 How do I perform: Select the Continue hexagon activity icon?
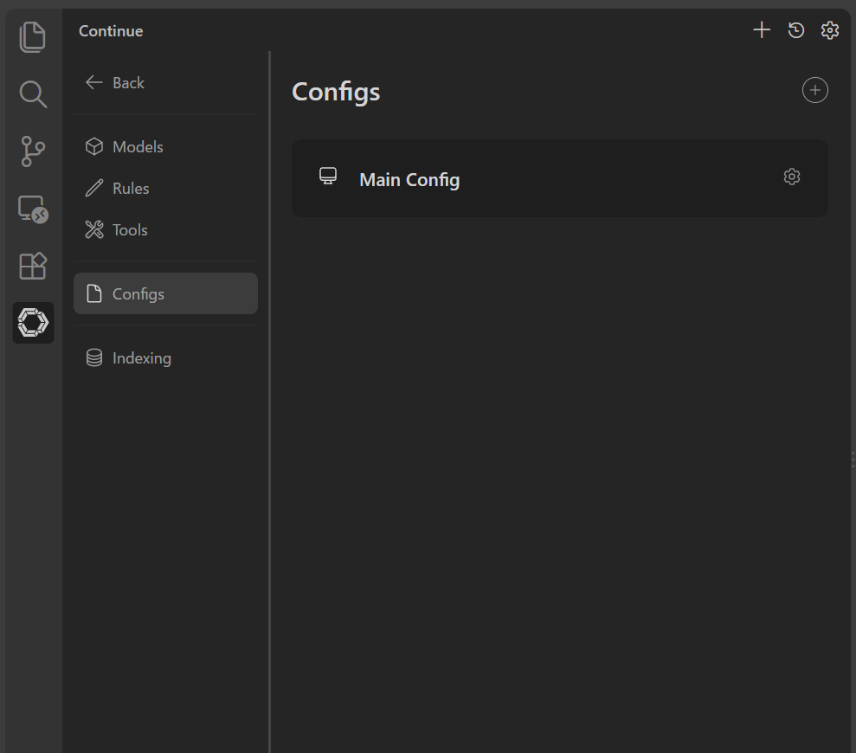click(33, 323)
